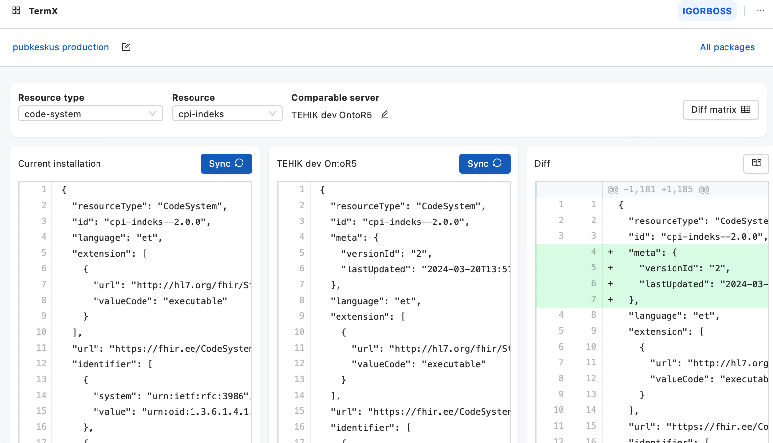The image size is (773, 443).
Task: Open the IGORBOSS user menu
Action: (x=707, y=11)
